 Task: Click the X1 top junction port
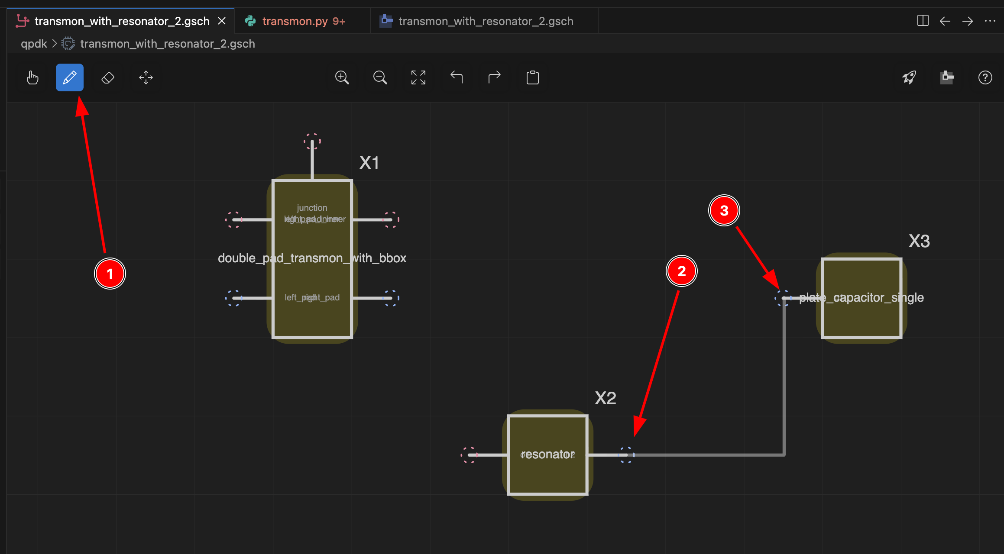point(312,142)
